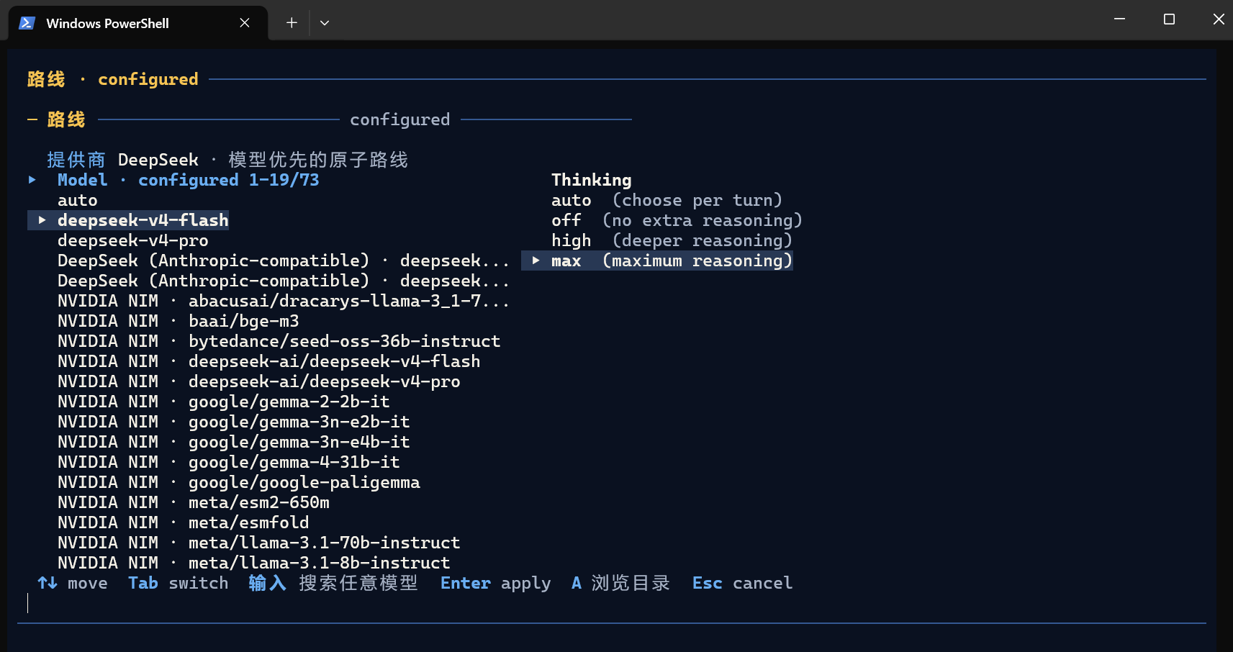Close the terminal window
The width and height of the screenshot is (1233, 652).
coord(1219,19)
